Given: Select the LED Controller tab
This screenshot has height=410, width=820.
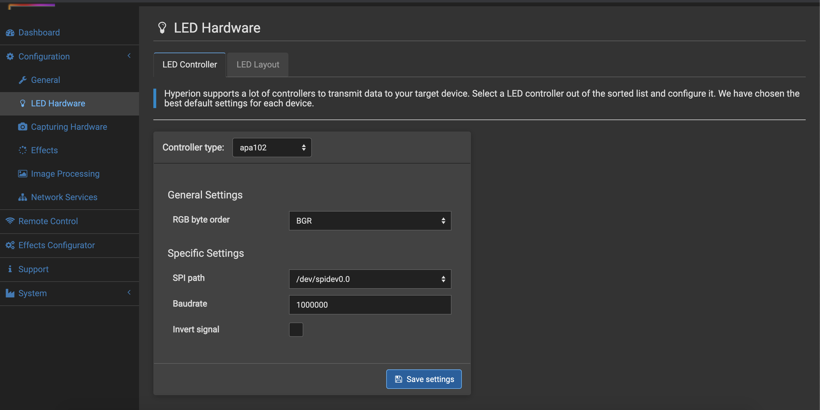Looking at the screenshot, I should (190, 65).
